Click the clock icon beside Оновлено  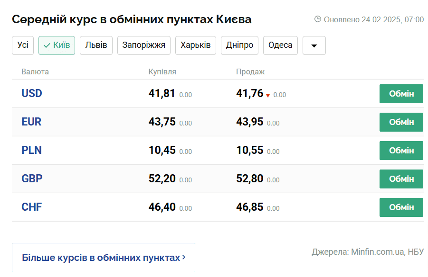[x=317, y=19]
